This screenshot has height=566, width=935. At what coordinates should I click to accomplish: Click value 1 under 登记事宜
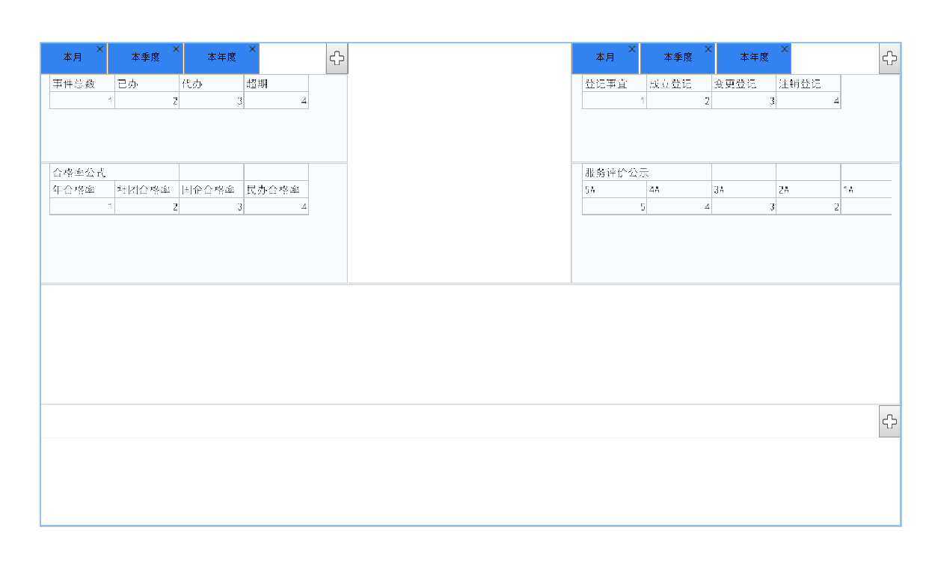615,101
